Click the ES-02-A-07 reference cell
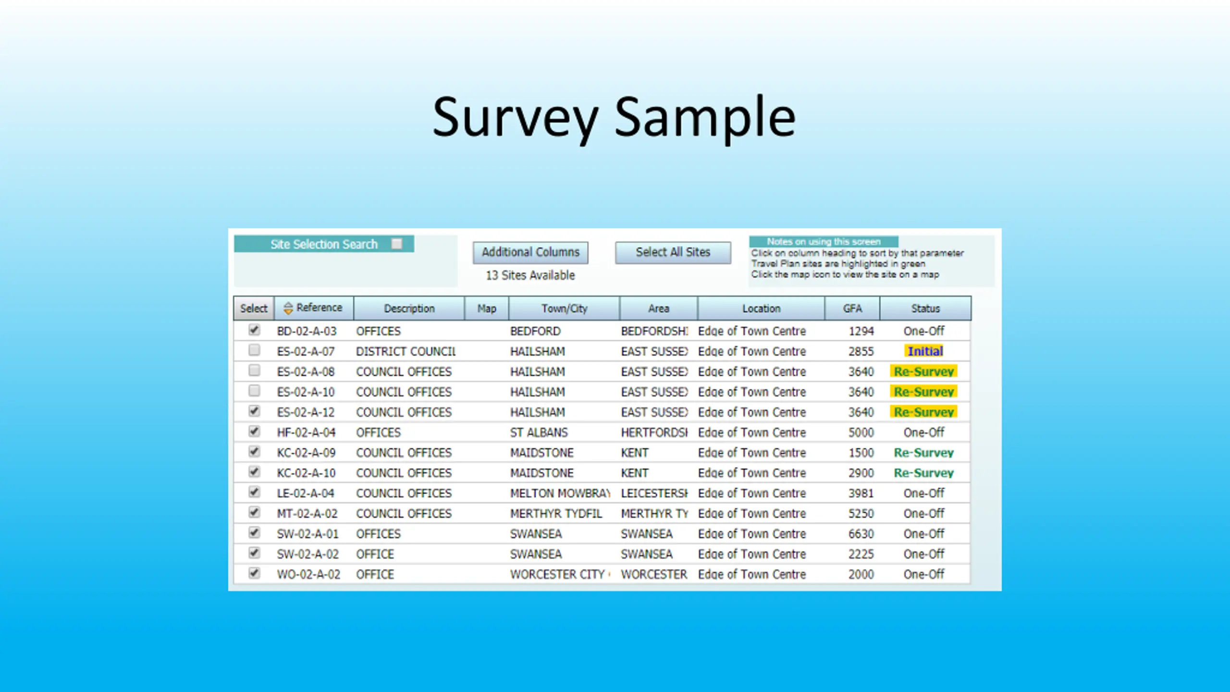Screen dimensions: 1230x692 [x=306, y=351]
